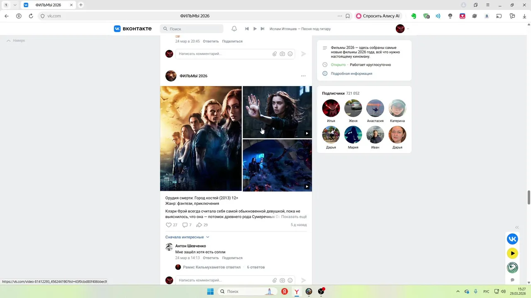Expand post text with Показать ещё
531x298 pixels.
[x=294, y=216]
